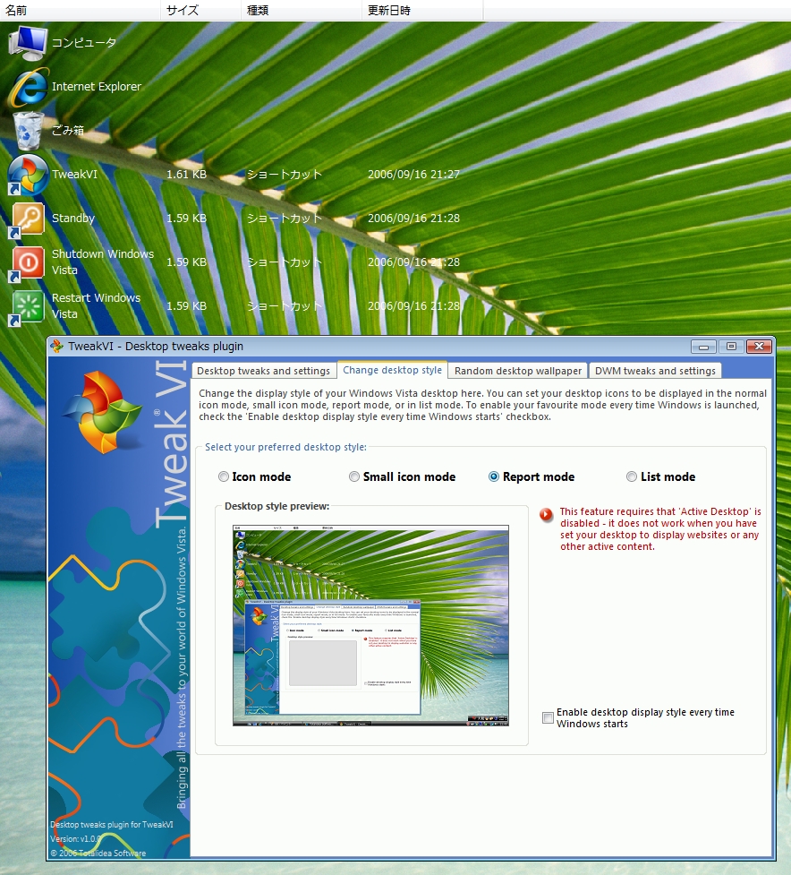This screenshot has width=791, height=875.
Task: Open the コンピュータ desktop icon
Action: pyautogui.click(x=28, y=42)
